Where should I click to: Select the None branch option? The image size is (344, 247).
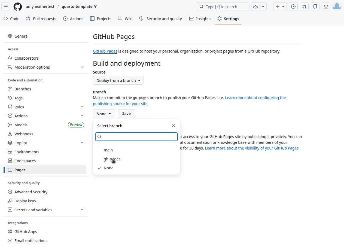pos(136,168)
